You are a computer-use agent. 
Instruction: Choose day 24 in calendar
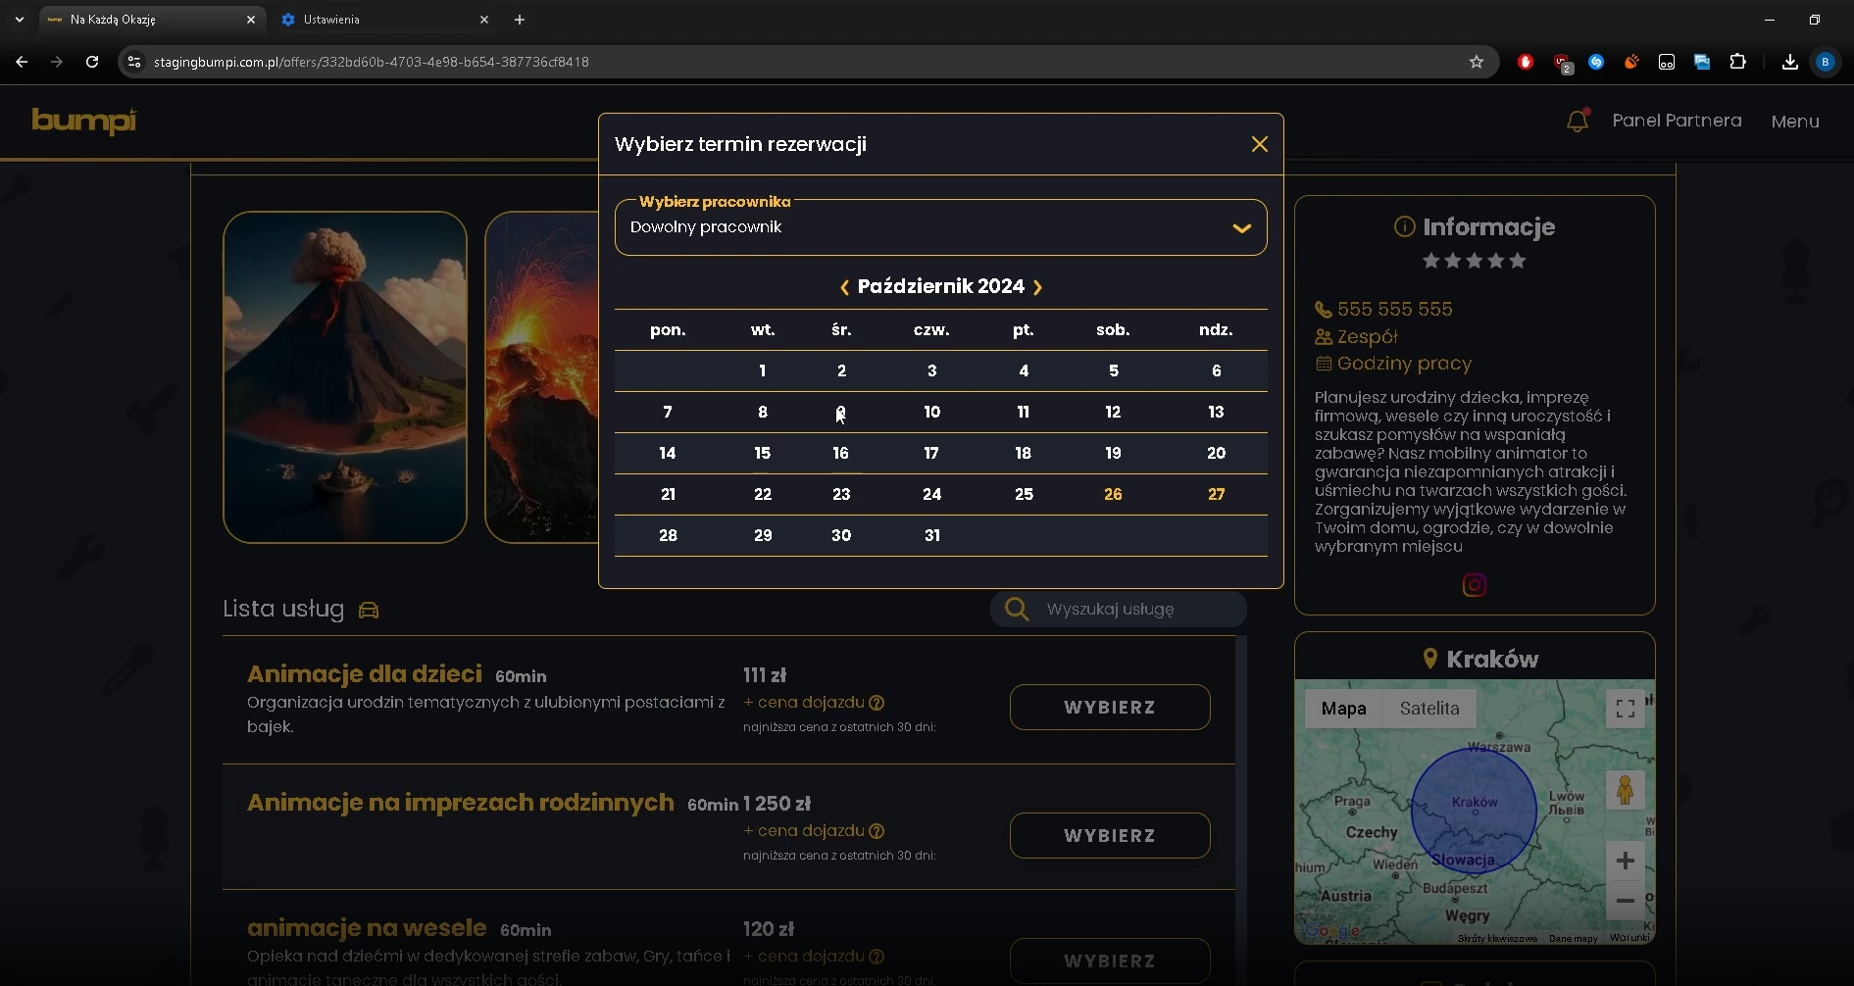click(932, 494)
